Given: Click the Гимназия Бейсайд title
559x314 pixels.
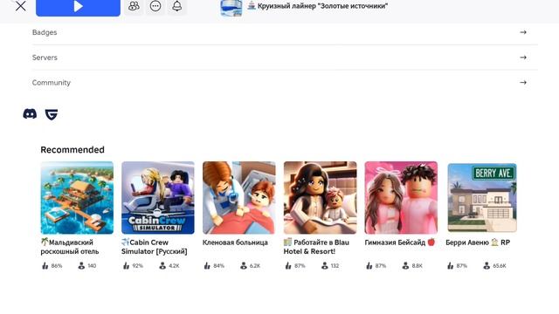Looking at the screenshot, I should [x=400, y=242].
